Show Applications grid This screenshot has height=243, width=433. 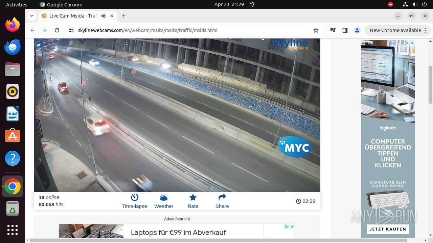pos(13,230)
